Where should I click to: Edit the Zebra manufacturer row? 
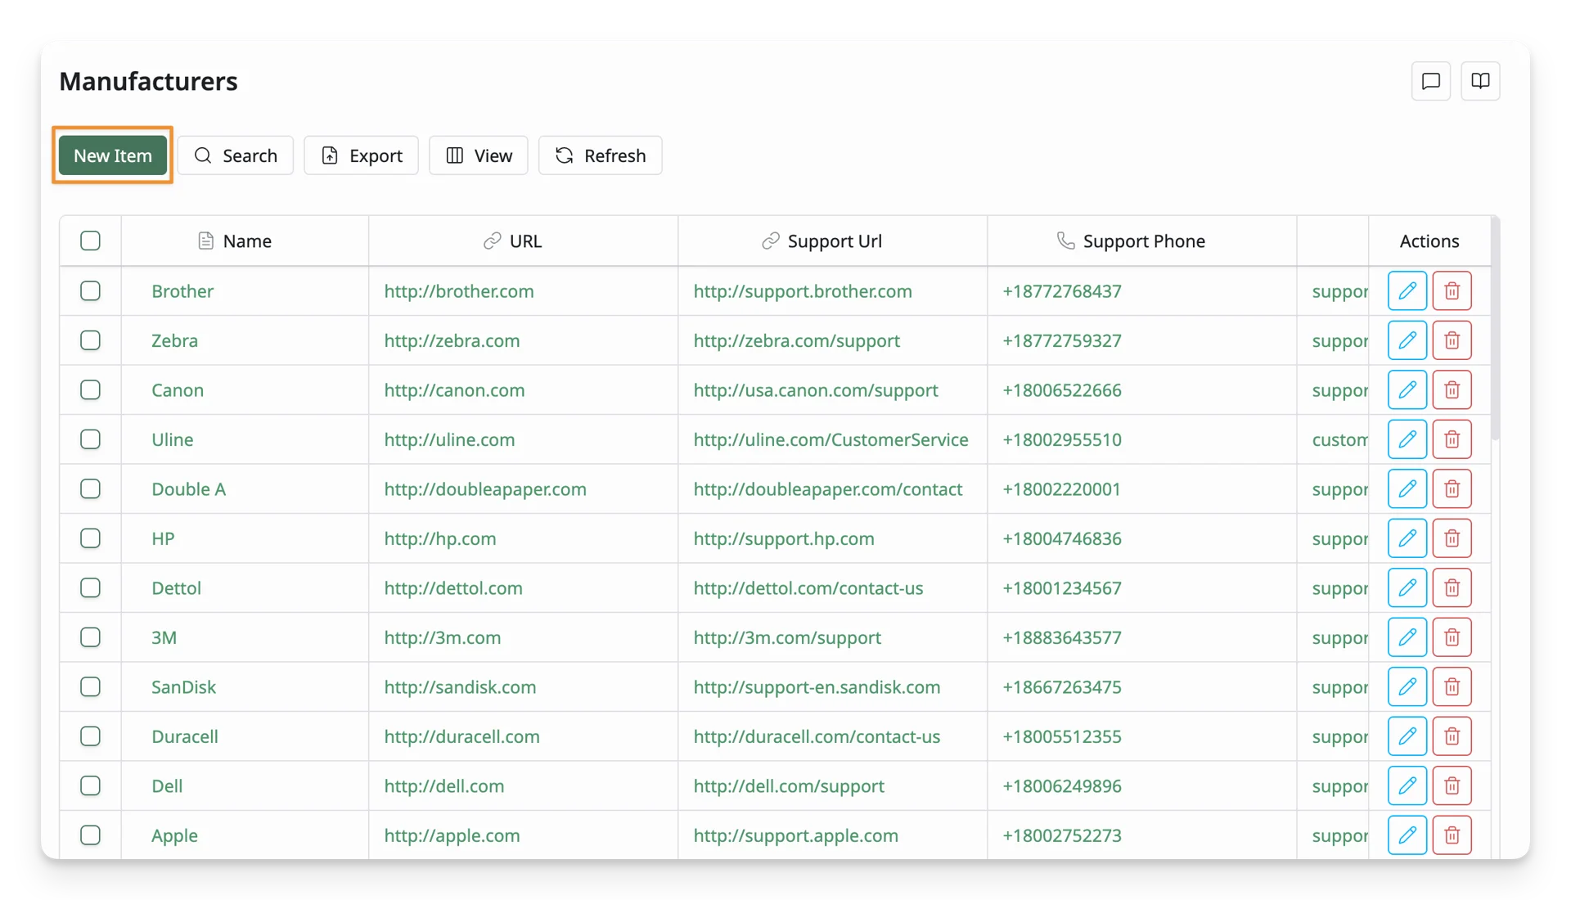(1407, 340)
